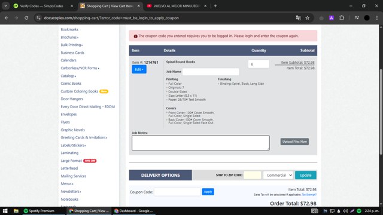Open the Flyers link

tap(65, 122)
